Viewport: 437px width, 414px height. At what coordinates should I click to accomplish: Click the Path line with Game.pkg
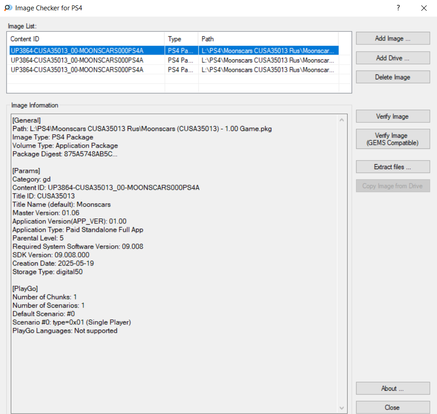(x=142, y=129)
